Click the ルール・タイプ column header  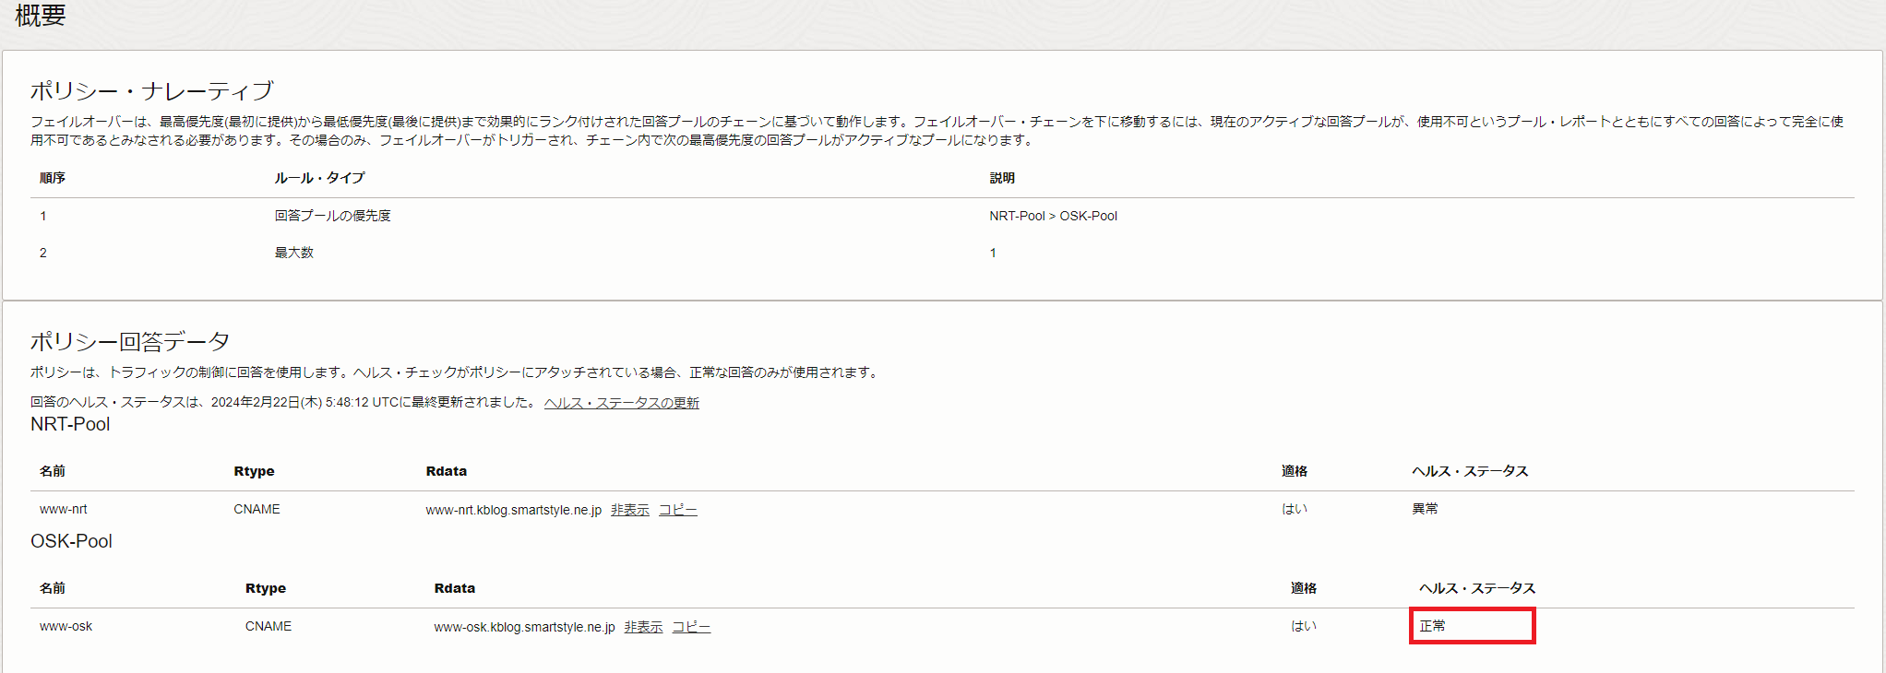pos(319,178)
